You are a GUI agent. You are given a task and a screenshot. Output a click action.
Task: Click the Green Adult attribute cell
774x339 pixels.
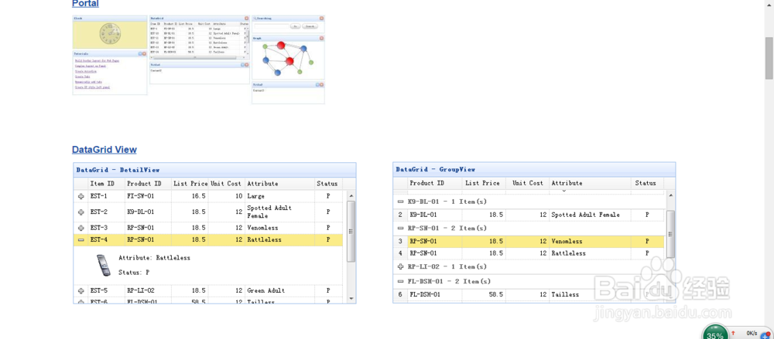(x=280, y=290)
